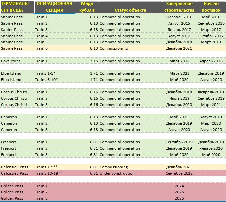Click the 'Март 2021' completion cell for Elba Island
226x202 pixels.
(x=179, y=73)
